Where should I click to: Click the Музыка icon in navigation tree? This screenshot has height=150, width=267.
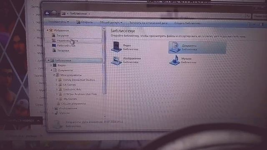[56, 113]
